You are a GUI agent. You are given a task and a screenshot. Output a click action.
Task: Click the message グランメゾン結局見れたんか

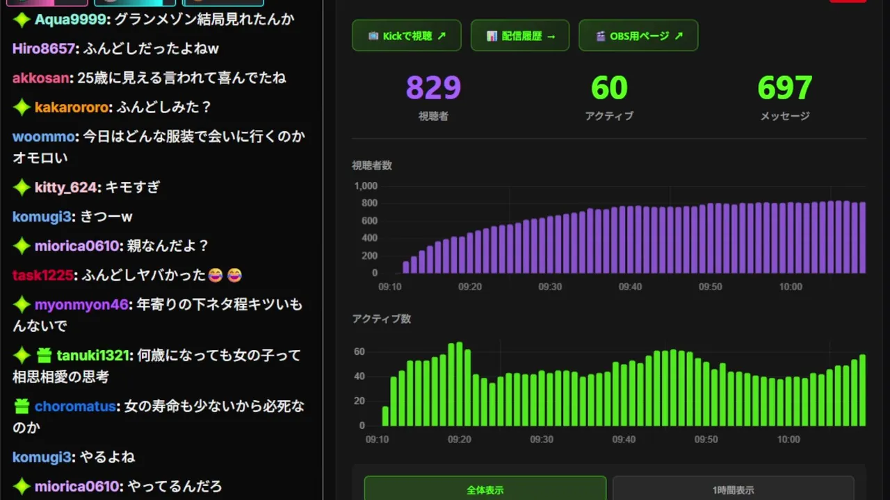[204, 19]
